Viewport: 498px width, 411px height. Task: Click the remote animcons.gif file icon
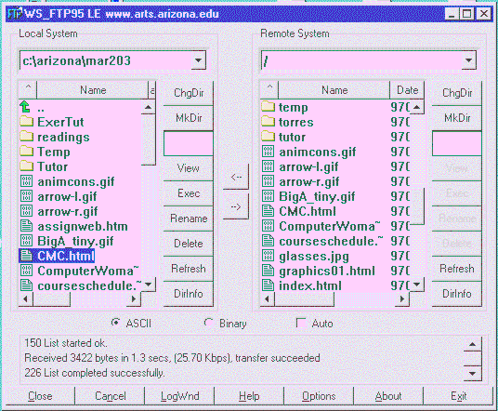[x=269, y=152]
